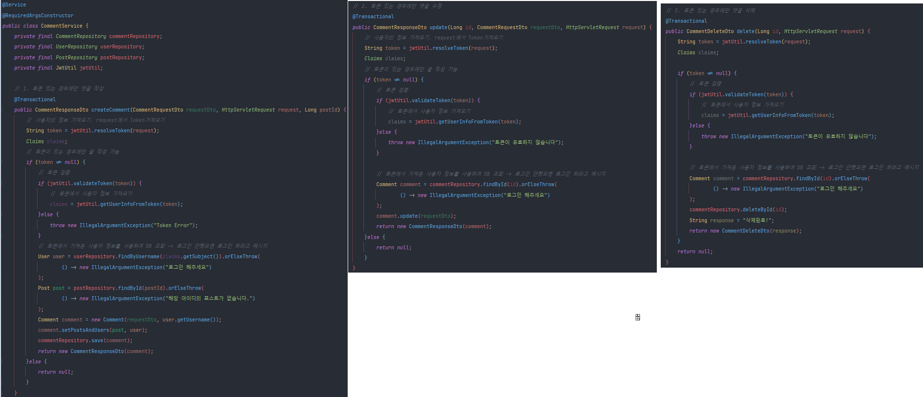Click the '토큰이 유효하지 않습니다' throw line in update
The height and width of the screenshot is (397, 923).
click(x=476, y=142)
